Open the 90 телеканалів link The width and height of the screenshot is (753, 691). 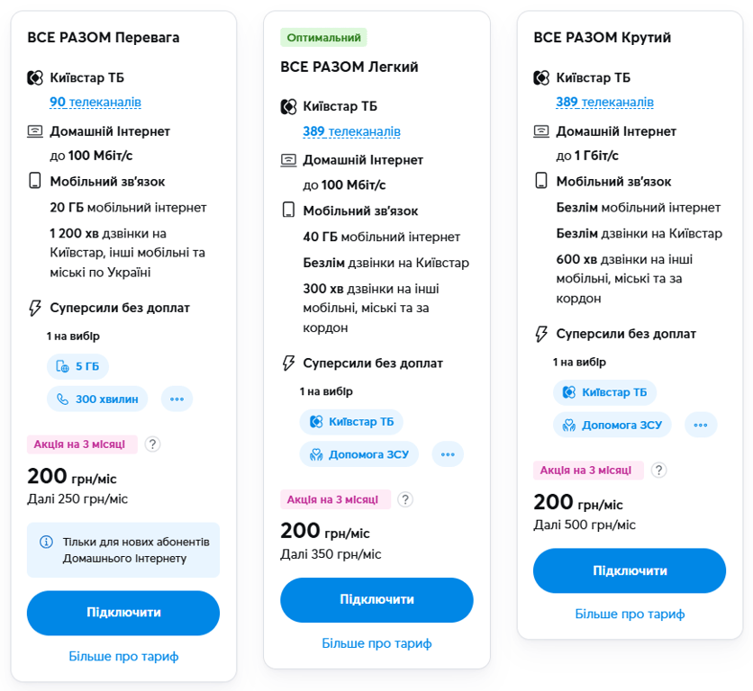point(95,103)
